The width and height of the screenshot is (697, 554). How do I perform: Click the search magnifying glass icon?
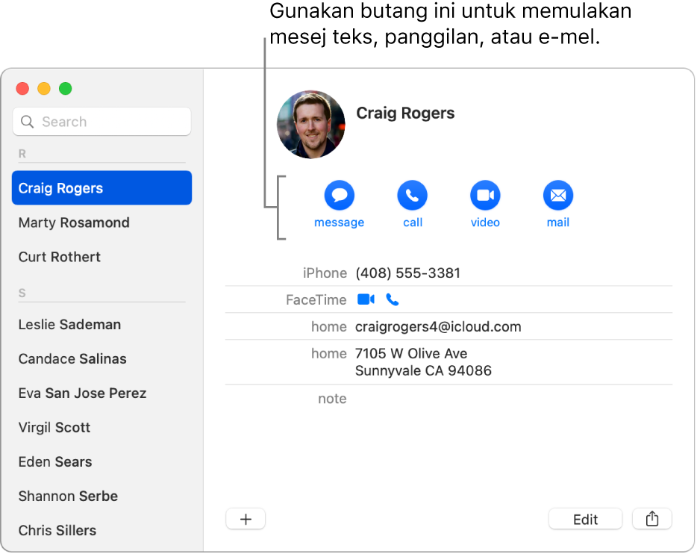[27, 122]
